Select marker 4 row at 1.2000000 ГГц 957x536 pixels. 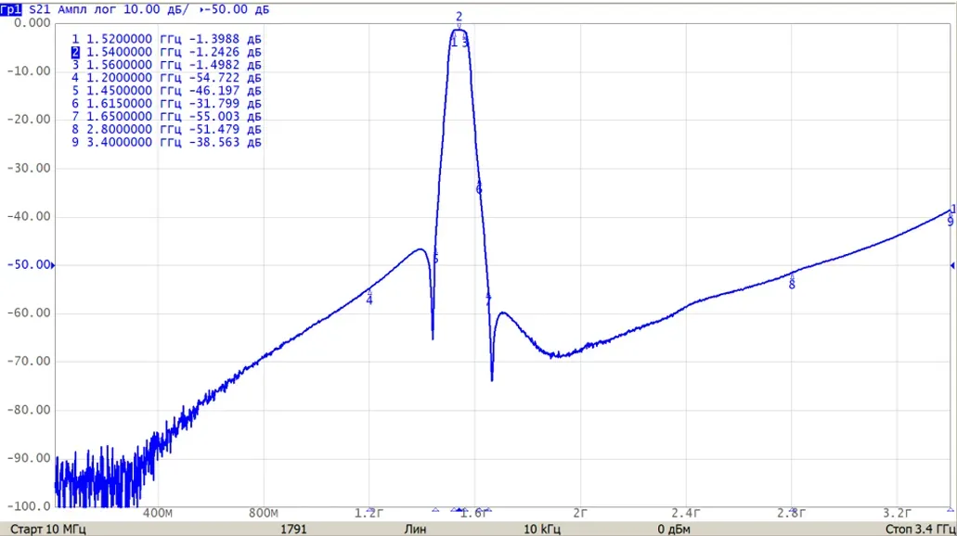166,78
